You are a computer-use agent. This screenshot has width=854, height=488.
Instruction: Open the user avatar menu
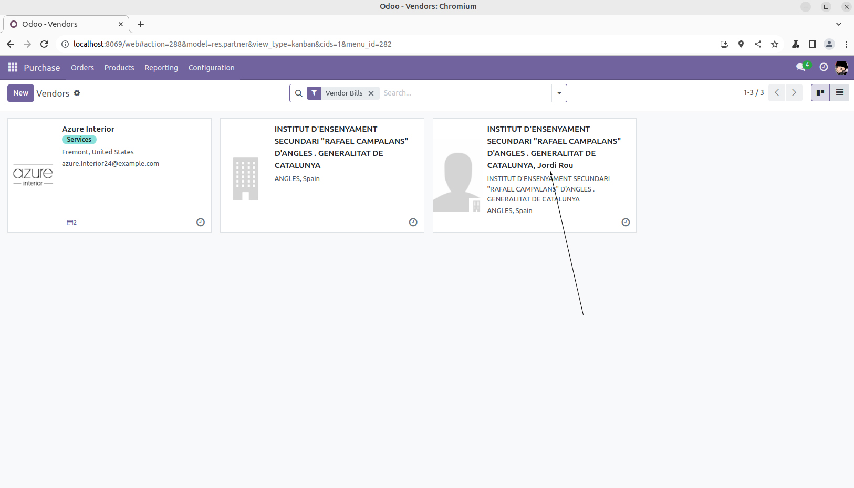841,67
